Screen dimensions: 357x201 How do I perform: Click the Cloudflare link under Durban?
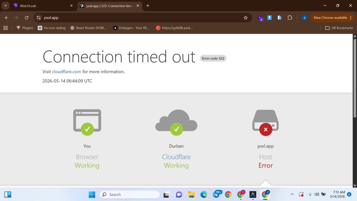click(176, 157)
